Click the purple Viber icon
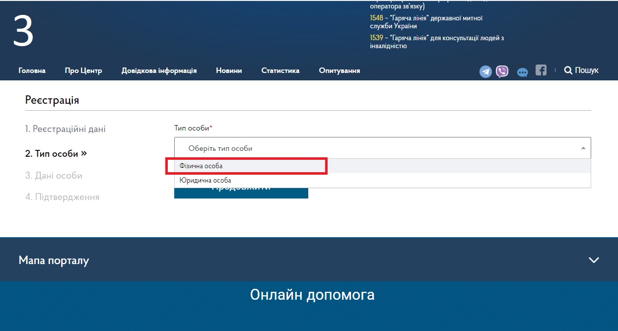Viewport: 618px width, 331px height. pyautogui.click(x=502, y=71)
